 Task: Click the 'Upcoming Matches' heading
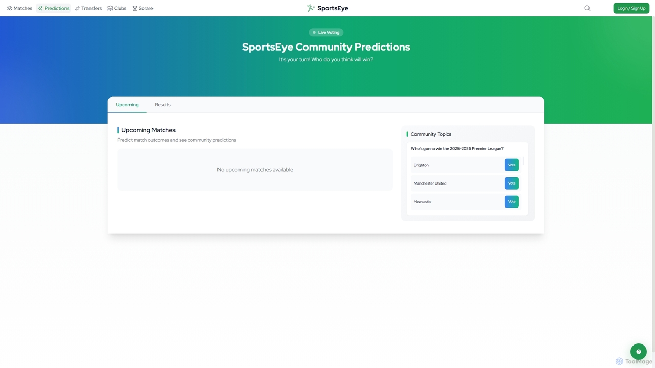tap(148, 130)
